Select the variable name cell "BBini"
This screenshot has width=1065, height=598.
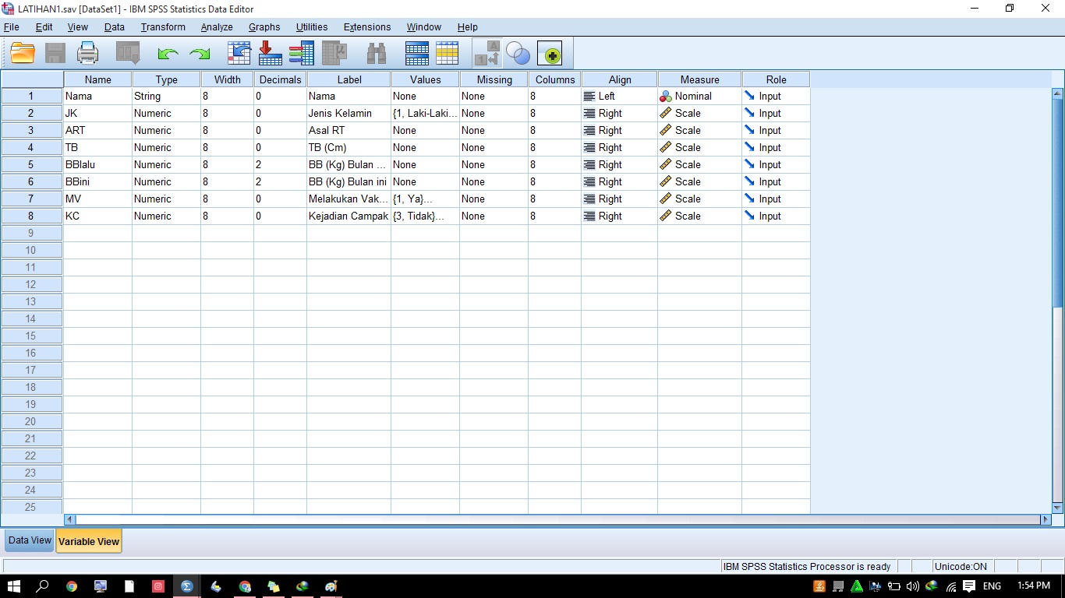[98, 182]
